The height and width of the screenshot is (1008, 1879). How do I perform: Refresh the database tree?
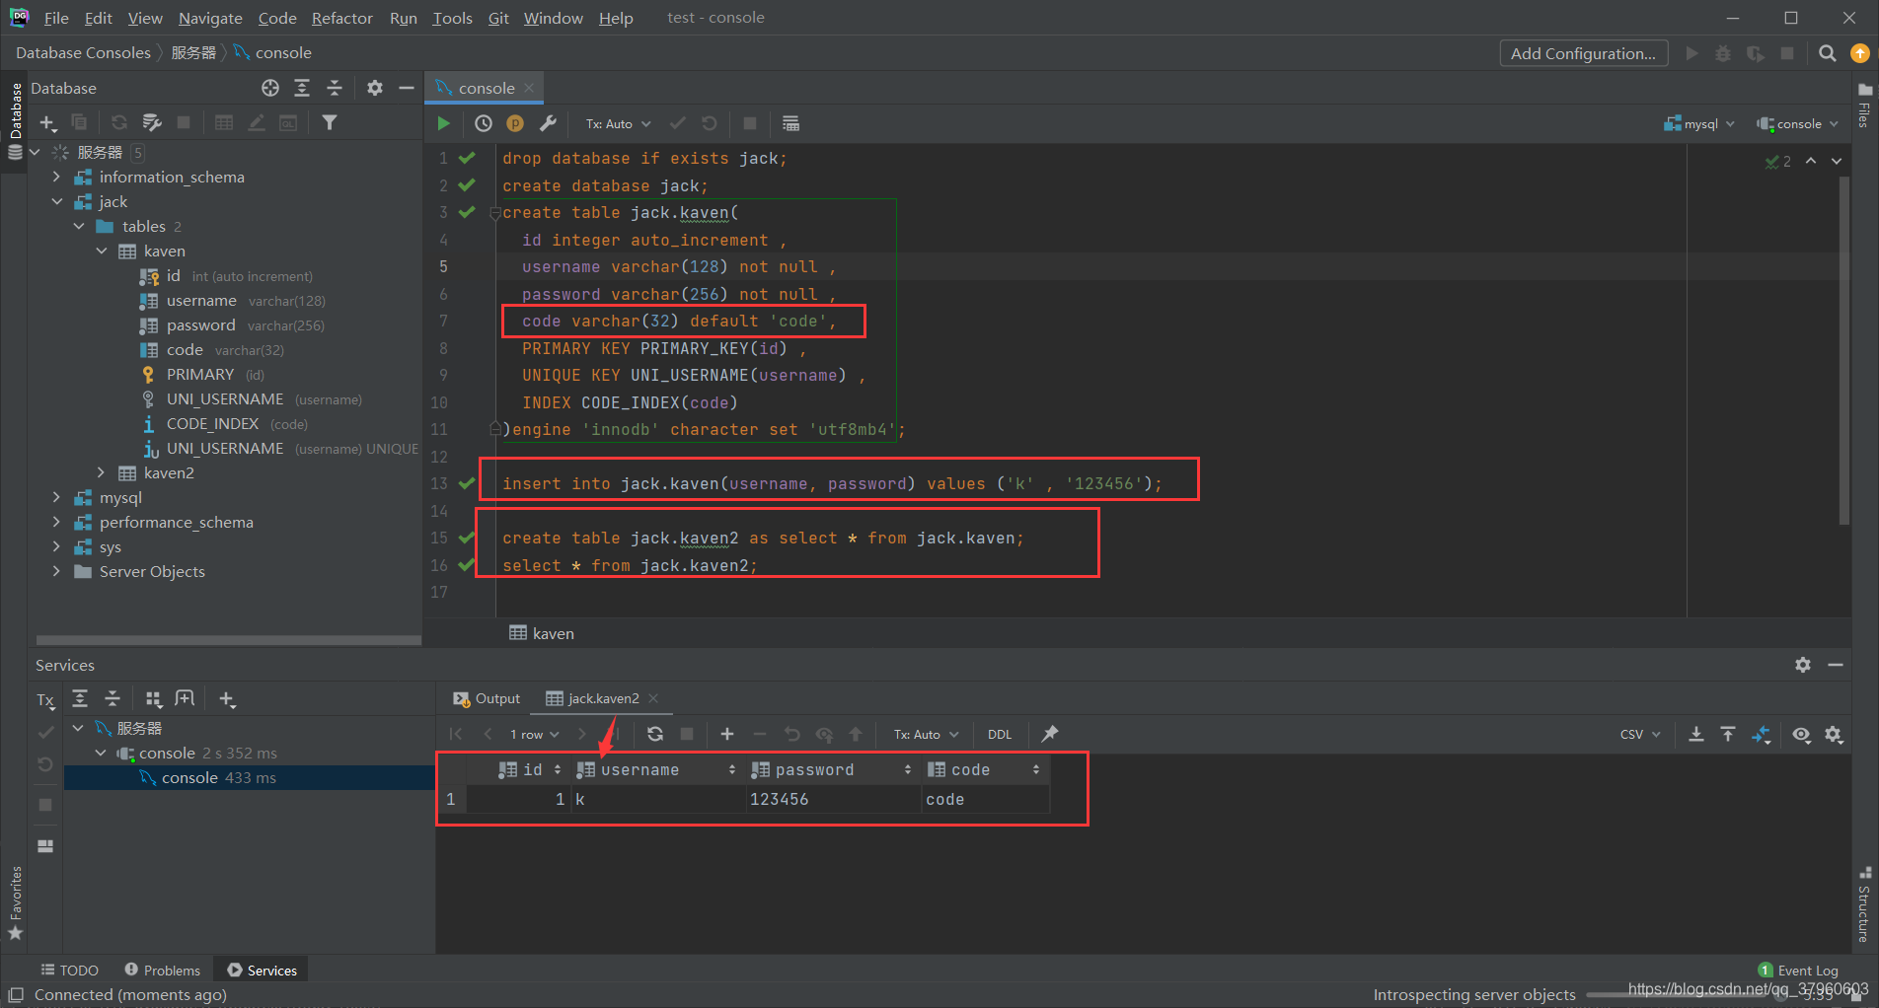point(119,122)
